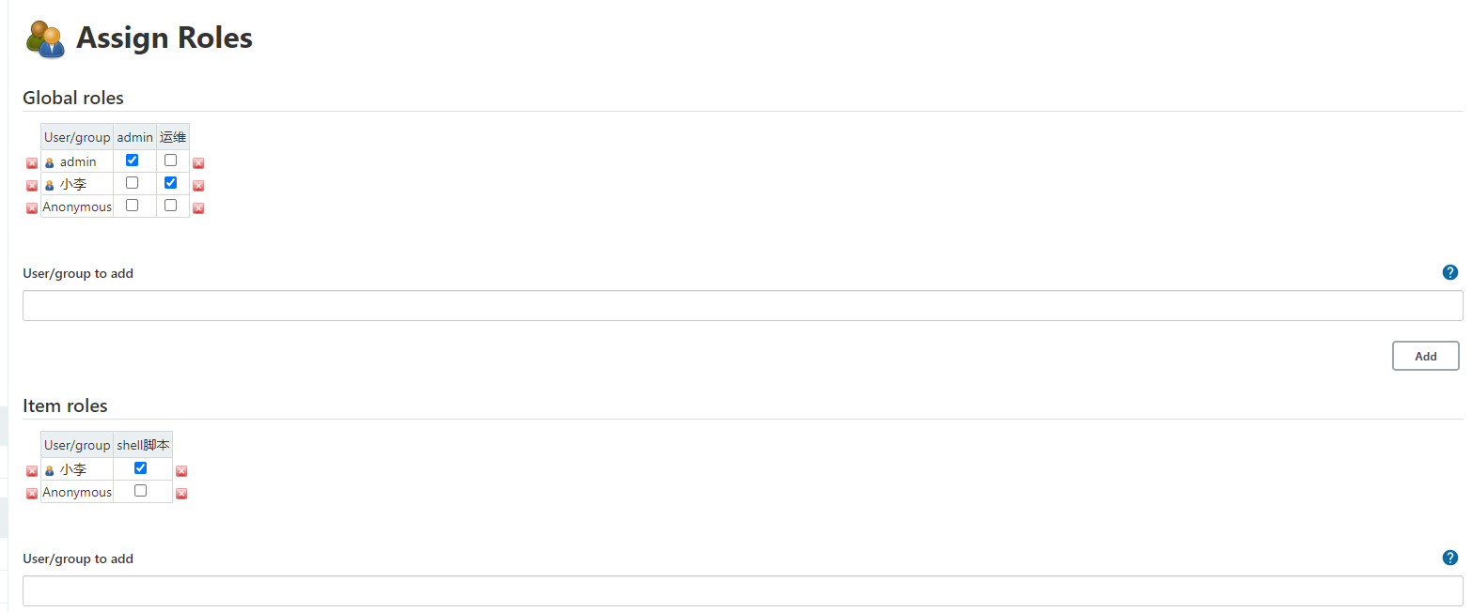Enable admin role for Anonymous in Global roles
This screenshot has width=1472, height=612.
[133, 206]
